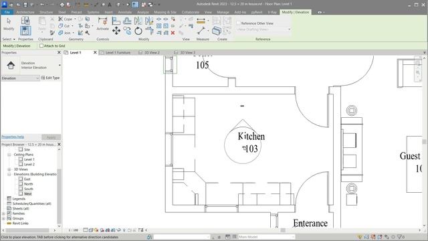Click the Join geometry tool
This screenshot has height=241, width=428.
(64, 33)
